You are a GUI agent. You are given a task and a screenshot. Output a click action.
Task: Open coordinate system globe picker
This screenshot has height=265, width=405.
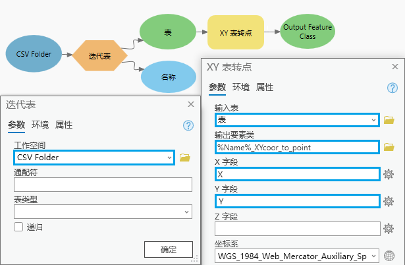click(x=389, y=255)
